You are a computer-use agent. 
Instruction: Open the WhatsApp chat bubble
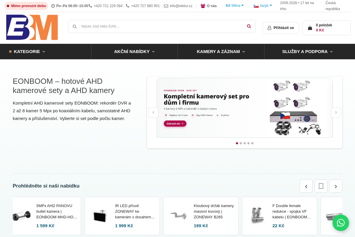tap(341, 223)
